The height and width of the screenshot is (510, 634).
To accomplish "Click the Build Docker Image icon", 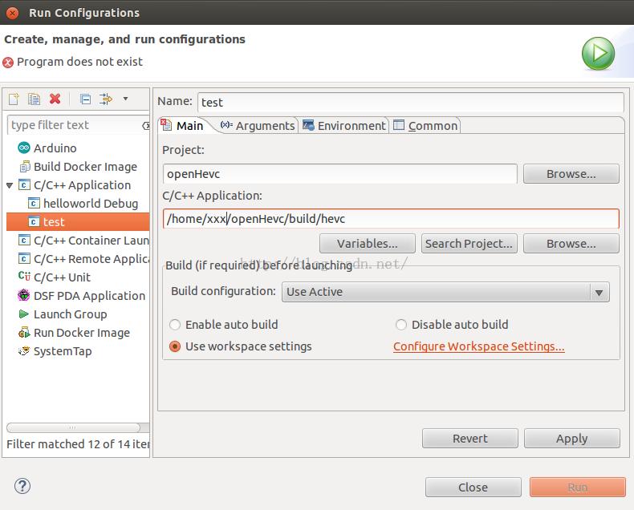I will coord(24,167).
